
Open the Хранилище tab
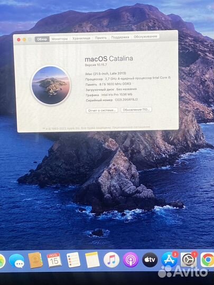[x=81, y=38]
